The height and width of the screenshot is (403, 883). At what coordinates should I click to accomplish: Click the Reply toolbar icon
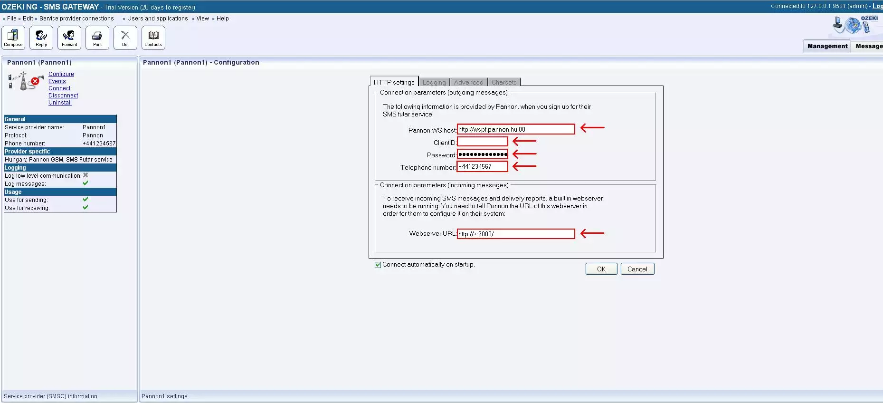tap(41, 38)
